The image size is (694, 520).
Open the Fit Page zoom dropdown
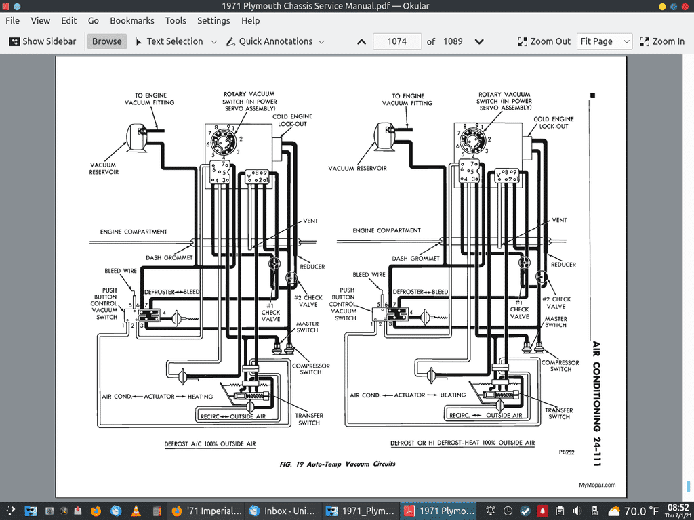click(x=604, y=41)
